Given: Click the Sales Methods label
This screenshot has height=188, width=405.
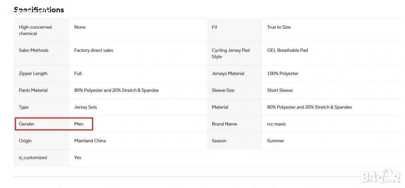Looking at the screenshot, I should [x=34, y=50].
